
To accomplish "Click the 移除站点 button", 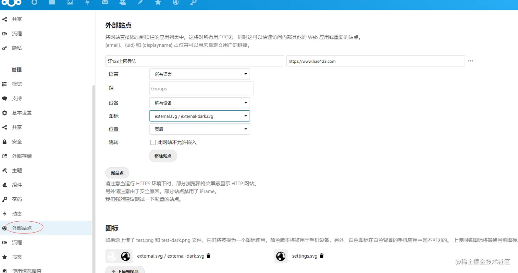I will tap(163, 156).
